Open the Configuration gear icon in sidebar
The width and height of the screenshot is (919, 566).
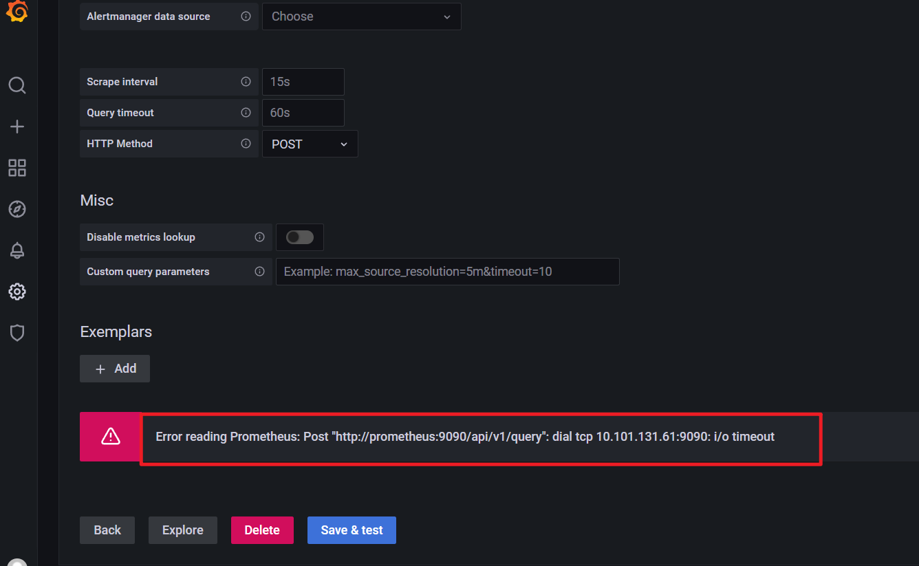tap(17, 292)
